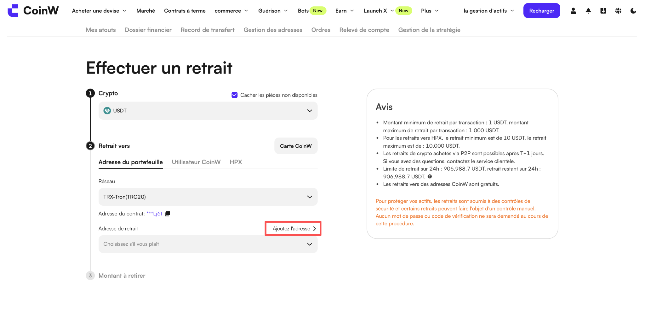Click the Crypto step heading
This screenshot has width=645, height=316.
point(108,93)
